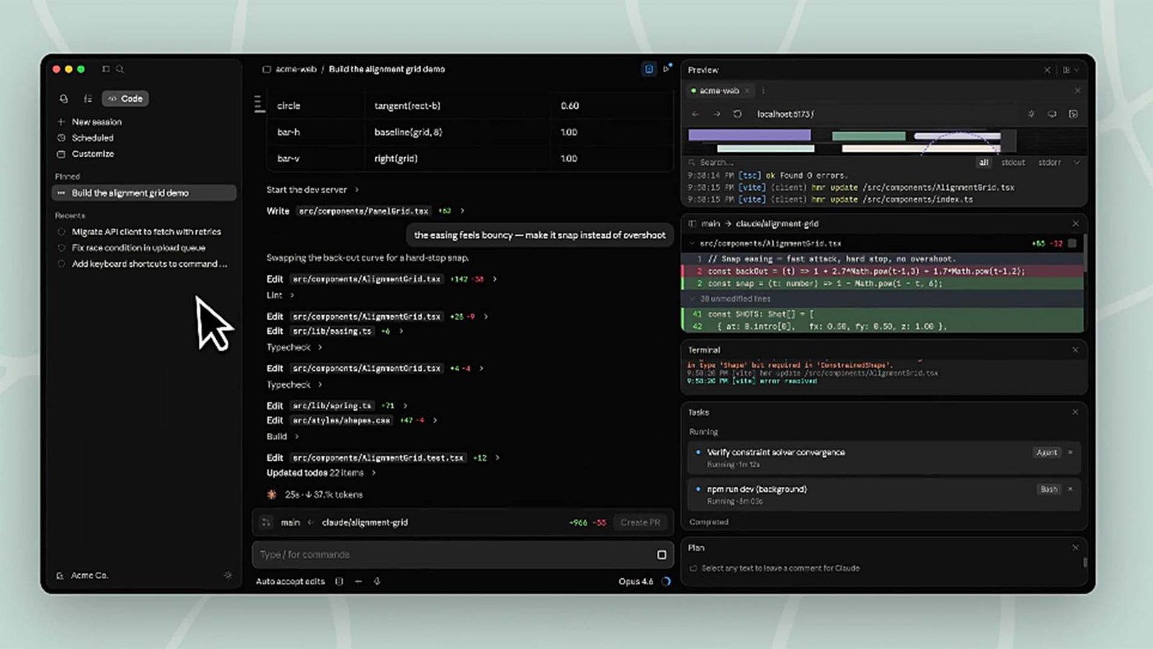The height and width of the screenshot is (649, 1153).
Task: Click the settings icon next to Acme Co.
Action: point(228,575)
